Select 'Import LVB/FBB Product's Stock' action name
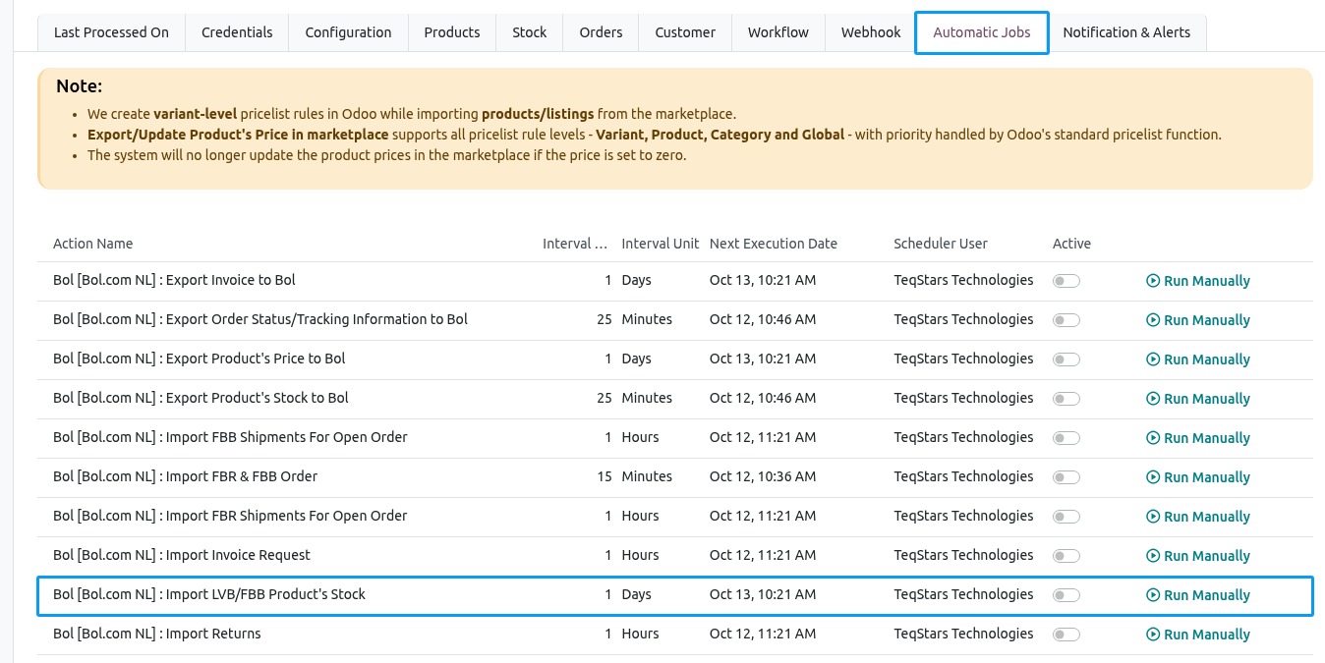The width and height of the screenshot is (1325, 663). point(209,594)
